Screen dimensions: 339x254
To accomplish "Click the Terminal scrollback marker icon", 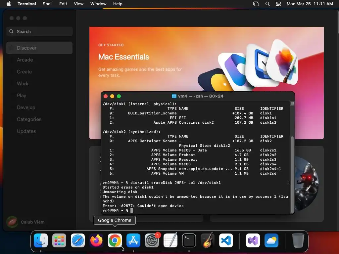I will coord(292,104).
